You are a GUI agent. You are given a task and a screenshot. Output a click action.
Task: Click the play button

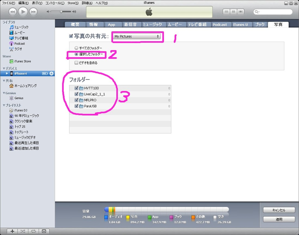pyautogui.click(x=23, y=12)
